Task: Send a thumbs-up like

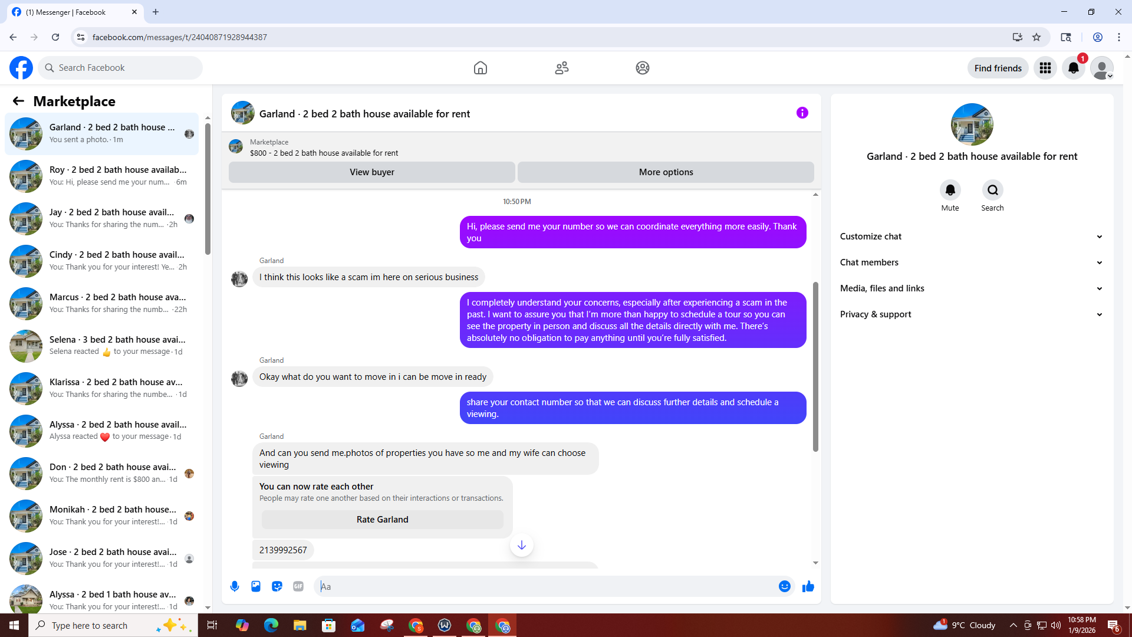Action: 808,586
